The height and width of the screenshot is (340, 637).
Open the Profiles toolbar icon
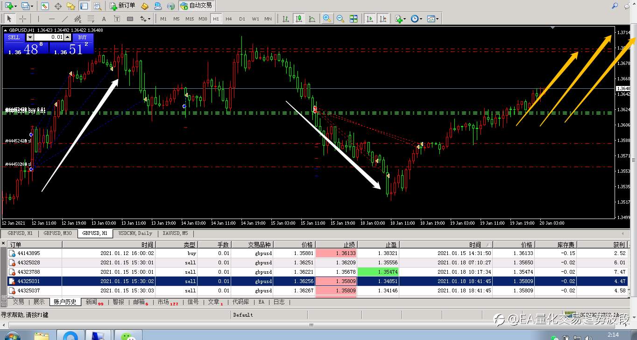tap(27, 6)
